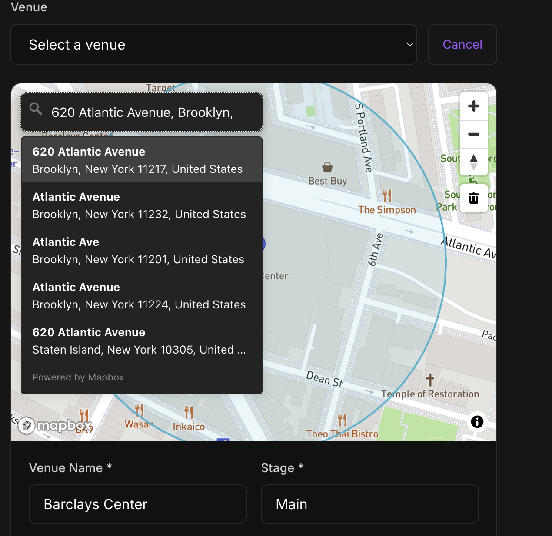Remove the map pin using the trash icon
This screenshot has width=552, height=536.
(x=473, y=198)
